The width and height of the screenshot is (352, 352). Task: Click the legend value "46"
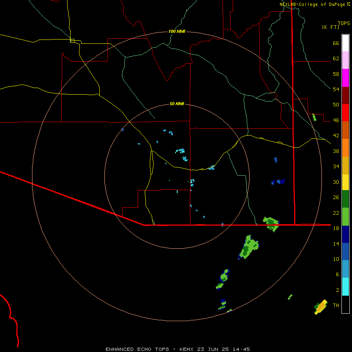(x=336, y=120)
